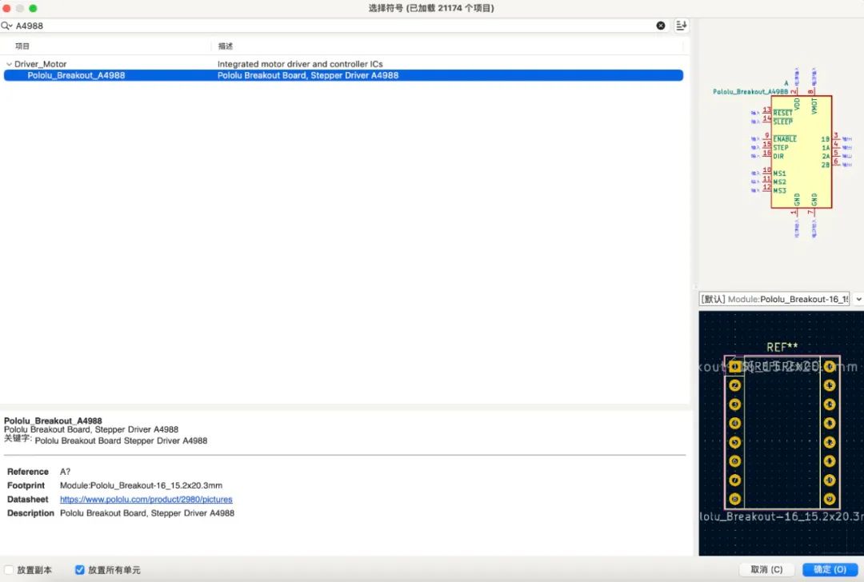The width and height of the screenshot is (864, 582).
Task: Click the search magnifier icon
Action: pos(6,26)
